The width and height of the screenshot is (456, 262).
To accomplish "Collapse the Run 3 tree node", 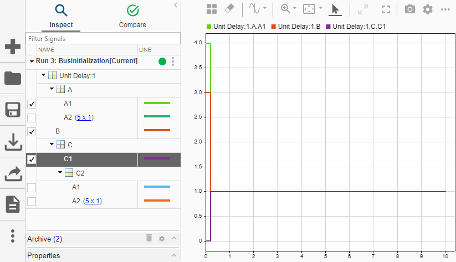I will 32,61.
